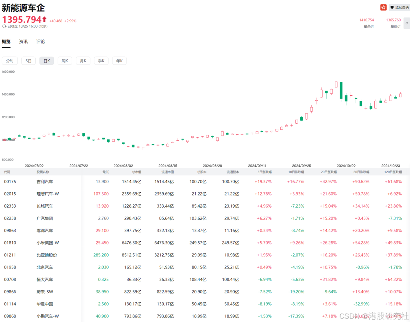Open stock 理想汽车-W row

[x=205, y=194]
